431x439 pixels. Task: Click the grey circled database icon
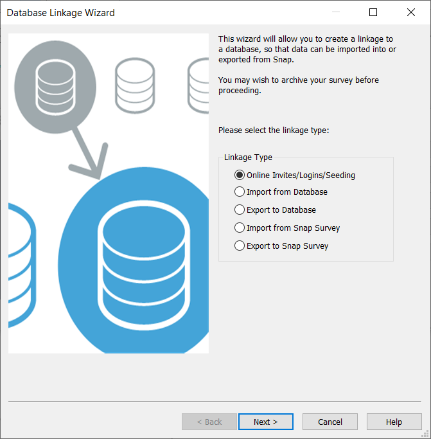[x=55, y=87]
